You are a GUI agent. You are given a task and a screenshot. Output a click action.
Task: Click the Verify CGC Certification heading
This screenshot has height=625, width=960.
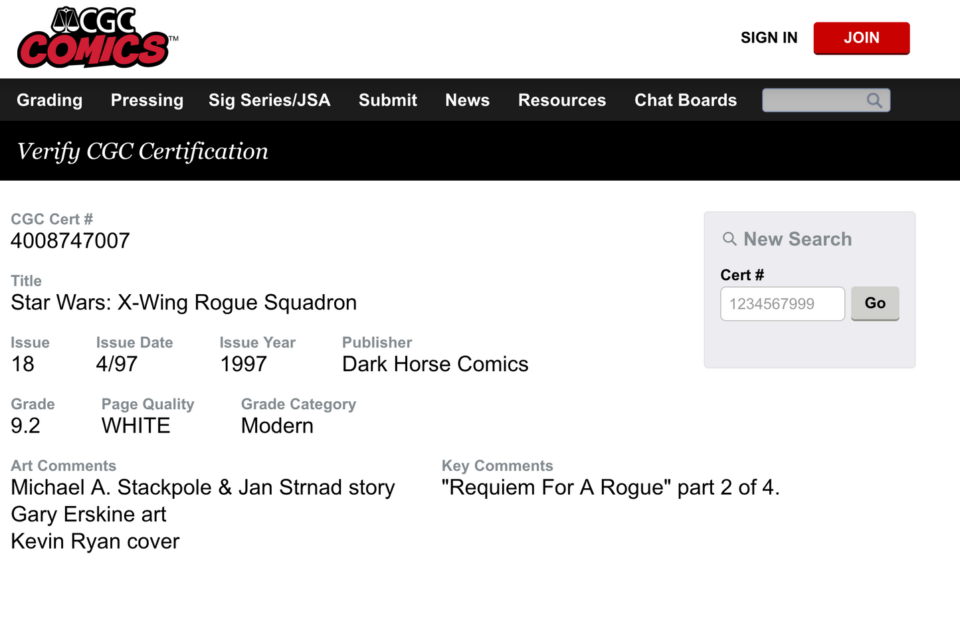pos(143,151)
